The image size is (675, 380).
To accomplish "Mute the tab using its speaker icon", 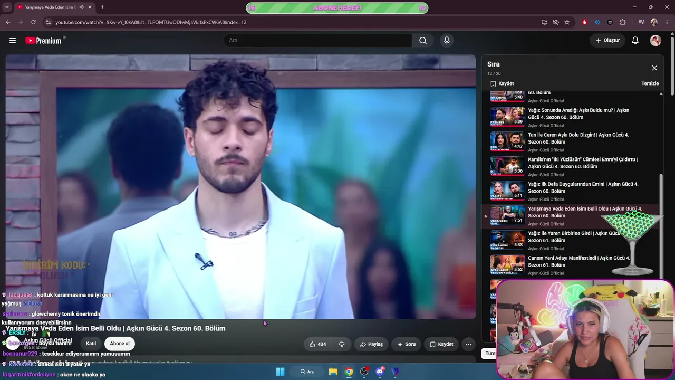I will (81, 7).
